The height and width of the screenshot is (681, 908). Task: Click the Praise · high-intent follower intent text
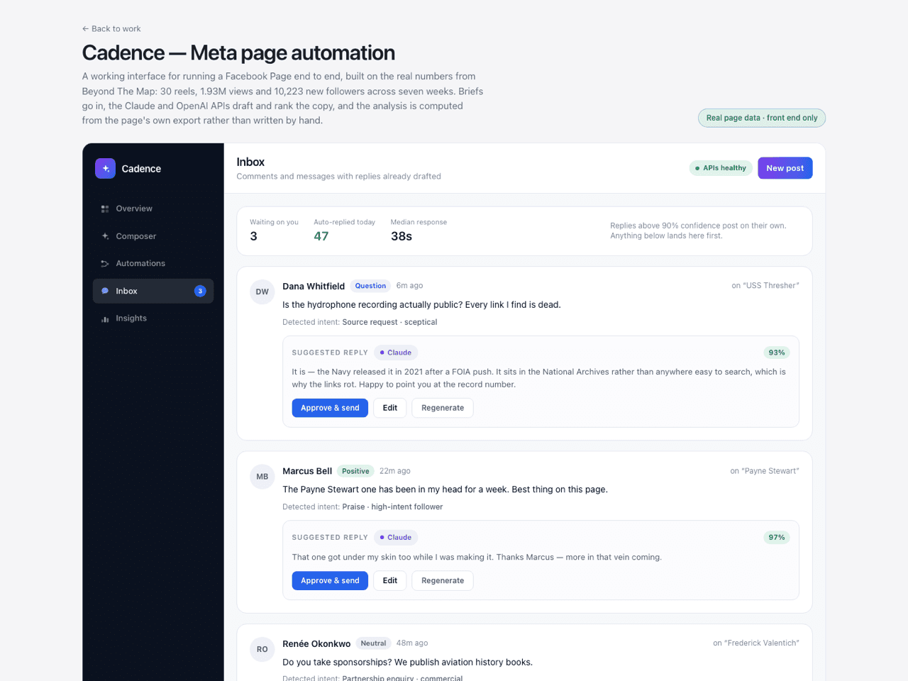(392, 507)
